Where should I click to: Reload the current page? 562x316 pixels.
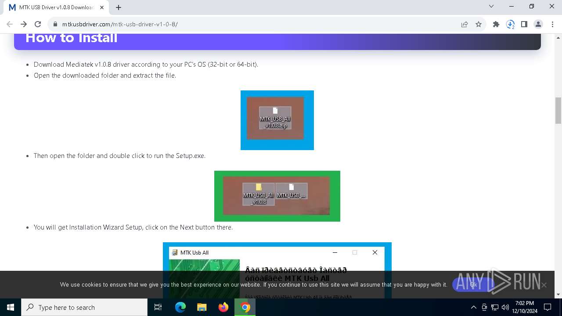38,24
